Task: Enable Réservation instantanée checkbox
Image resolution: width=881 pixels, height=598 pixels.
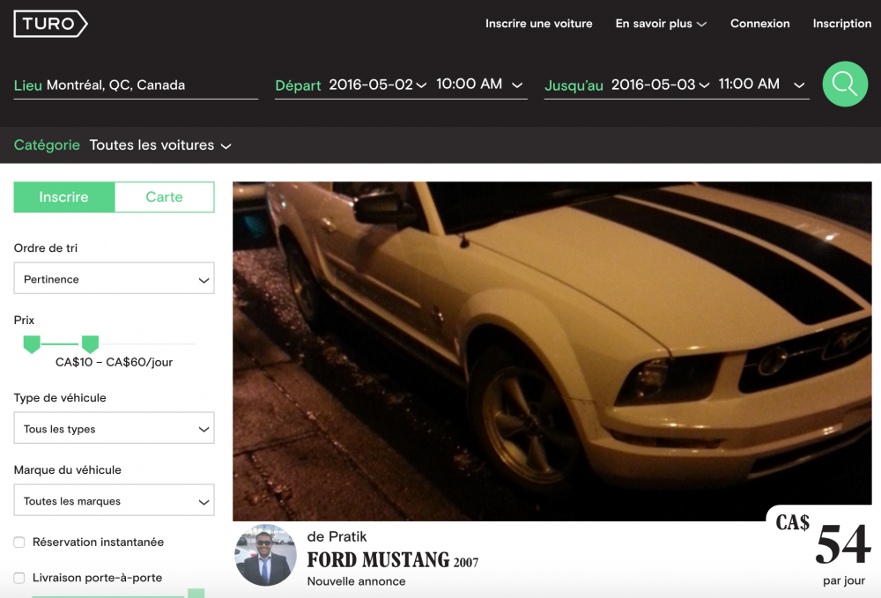Action: (x=19, y=543)
